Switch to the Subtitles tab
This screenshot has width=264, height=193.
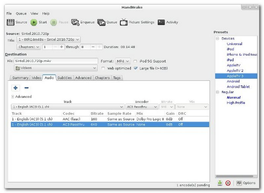(x=64, y=78)
